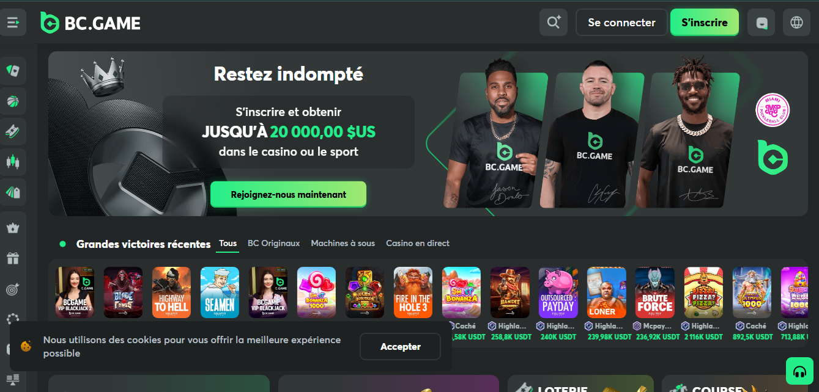Open the headset live support button
The width and height of the screenshot is (819, 392).
click(799, 371)
